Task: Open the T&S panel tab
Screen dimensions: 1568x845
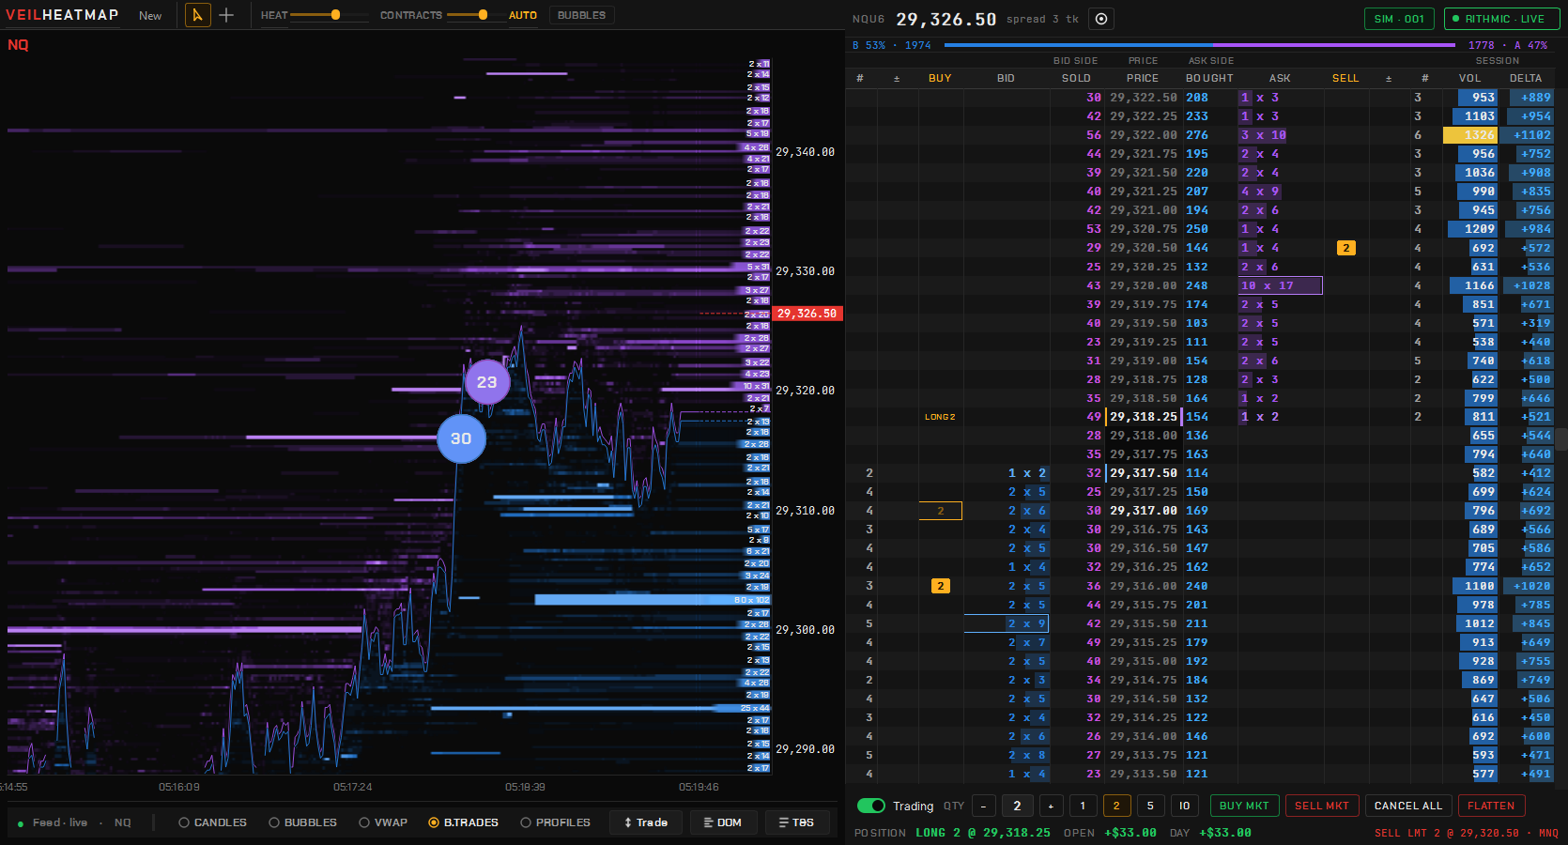Action: tap(797, 822)
